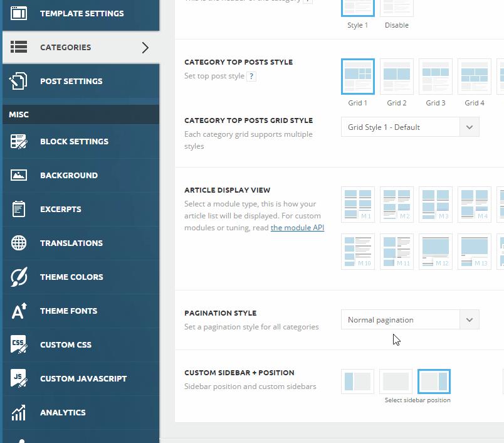Open Background settings

(81, 175)
